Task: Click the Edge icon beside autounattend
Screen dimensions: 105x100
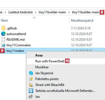Action: pos(3,34)
